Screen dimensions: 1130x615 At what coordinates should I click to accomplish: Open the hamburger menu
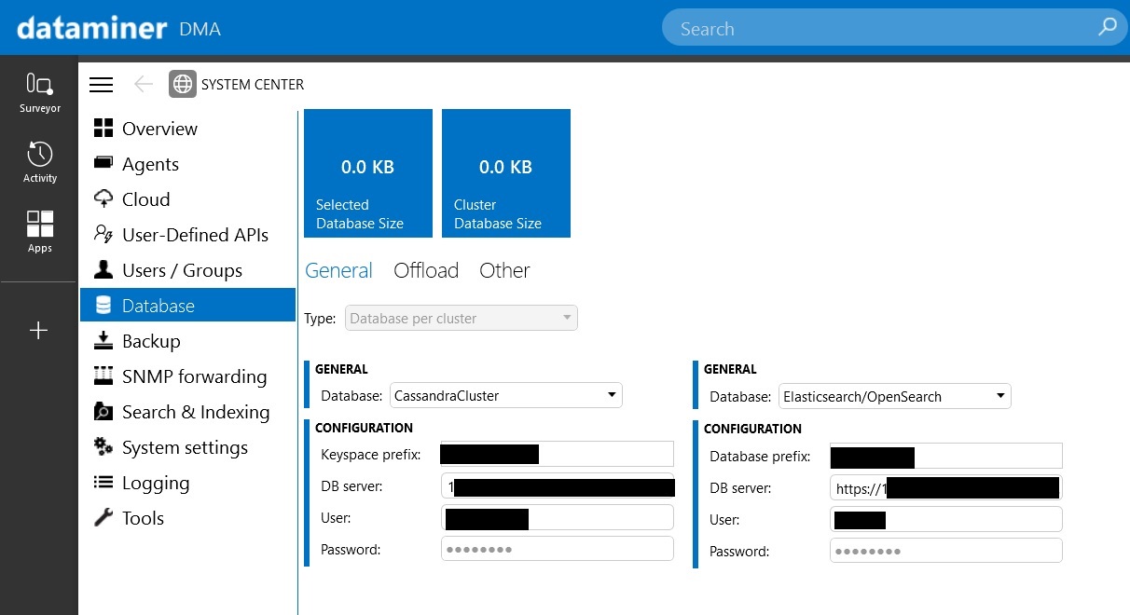(x=101, y=85)
